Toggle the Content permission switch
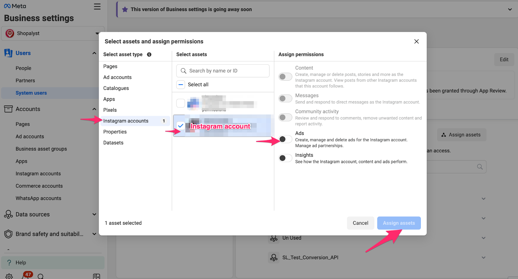The image size is (518, 279). (x=285, y=77)
